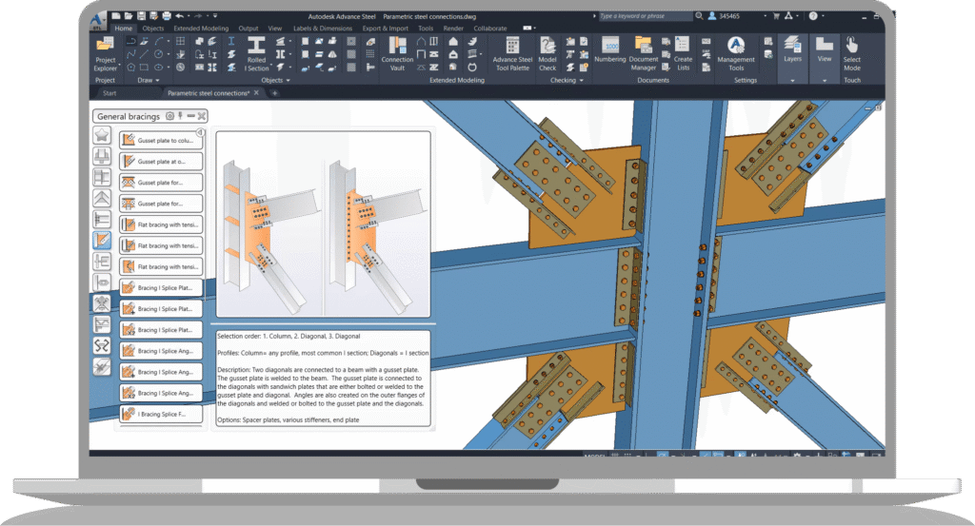975x526 pixels.
Task: Click the Rolled I Section tool
Action: (x=256, y=53)
